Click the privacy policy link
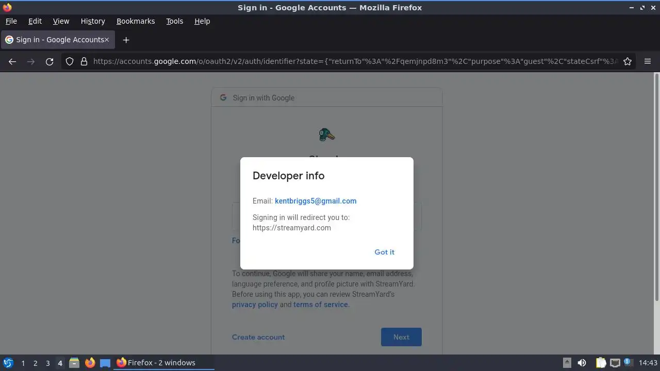The image size is (660, 371). [255, 305]
